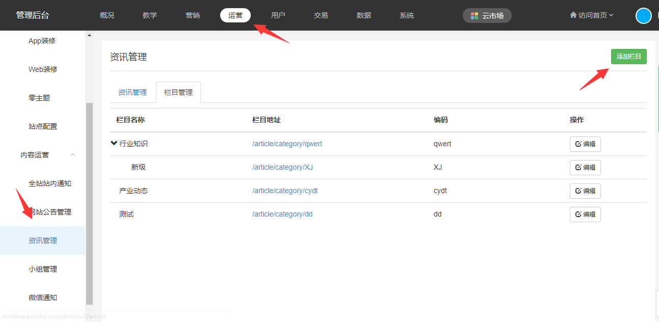This screenshot has height=322, width=659.
Task: Select 小组管理 in the sidebar
Action: click(43, 269)
